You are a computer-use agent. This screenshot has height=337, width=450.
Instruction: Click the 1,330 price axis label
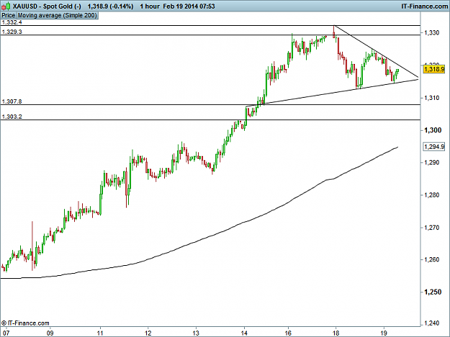pyautogui.click(x=432, y=32)
